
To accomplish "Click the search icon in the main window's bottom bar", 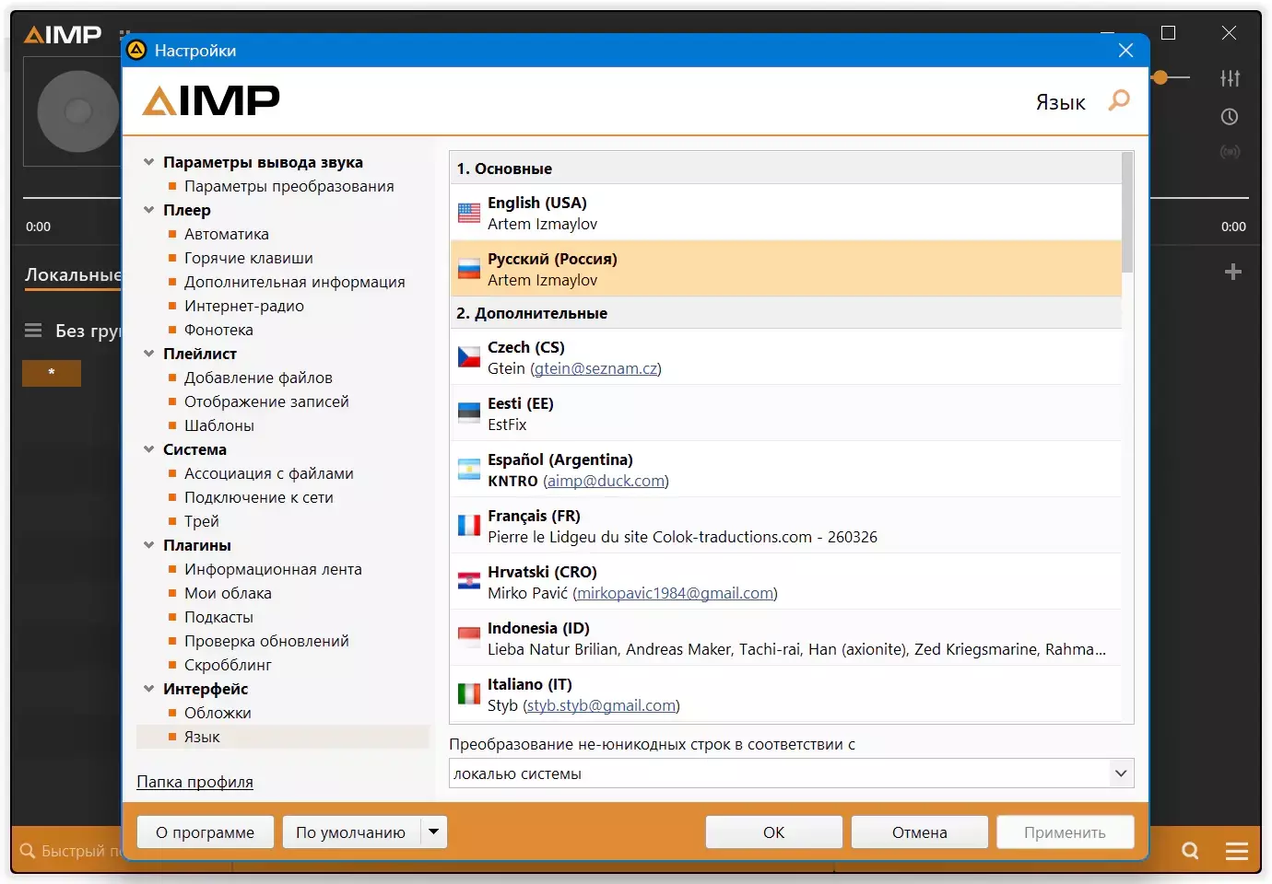I will 1191,851.
